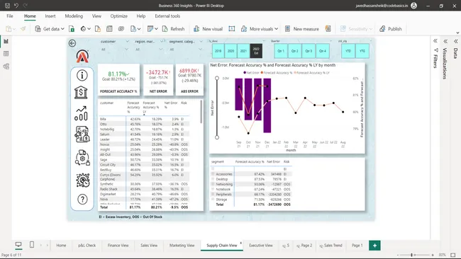The image size is (461, 259).
Task: Toggle the Accessories segment checkbox
Action: click(213, 174)
